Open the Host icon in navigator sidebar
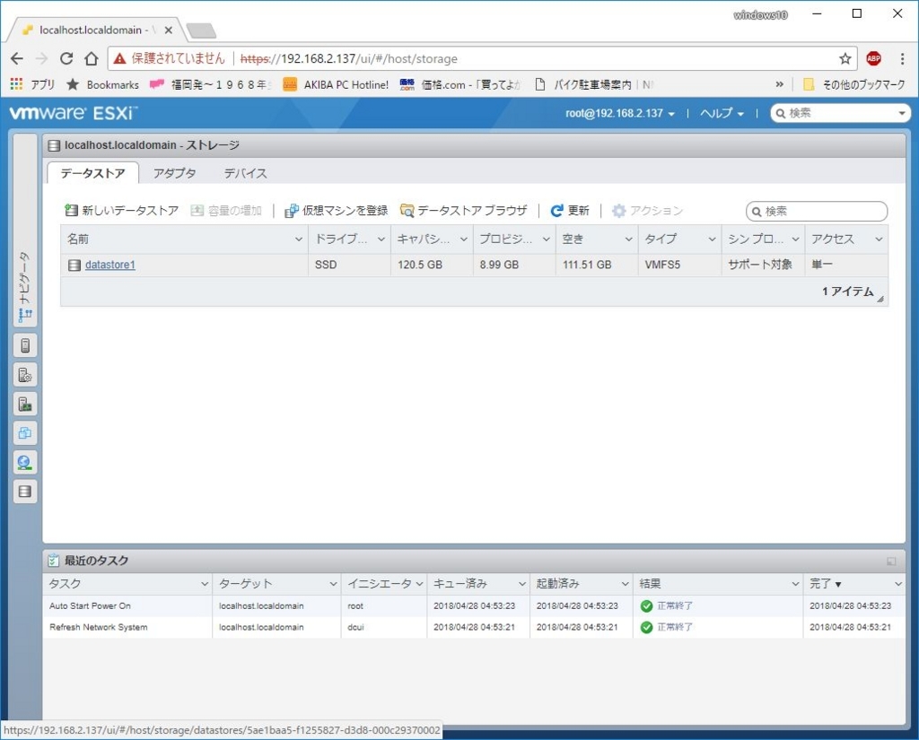This screenshot has height=740, width=919. [x=25, y=345]
